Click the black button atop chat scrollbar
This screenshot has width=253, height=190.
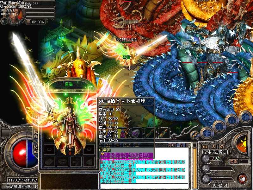[x=195, y=145]
